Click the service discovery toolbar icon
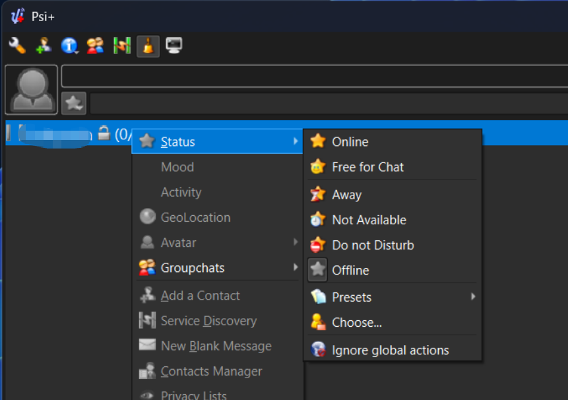 point(122,46)
